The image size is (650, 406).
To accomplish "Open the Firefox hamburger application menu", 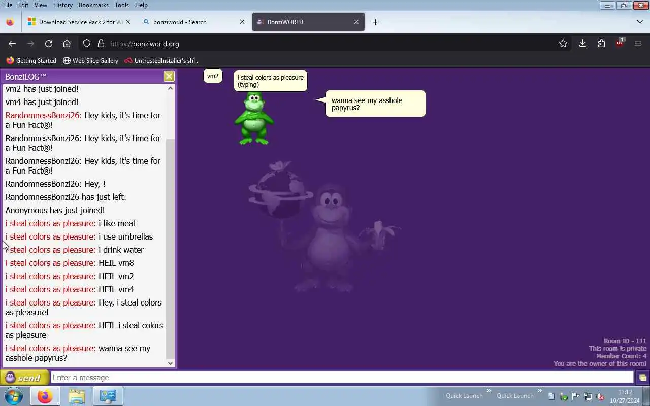I will pos(638,44).
